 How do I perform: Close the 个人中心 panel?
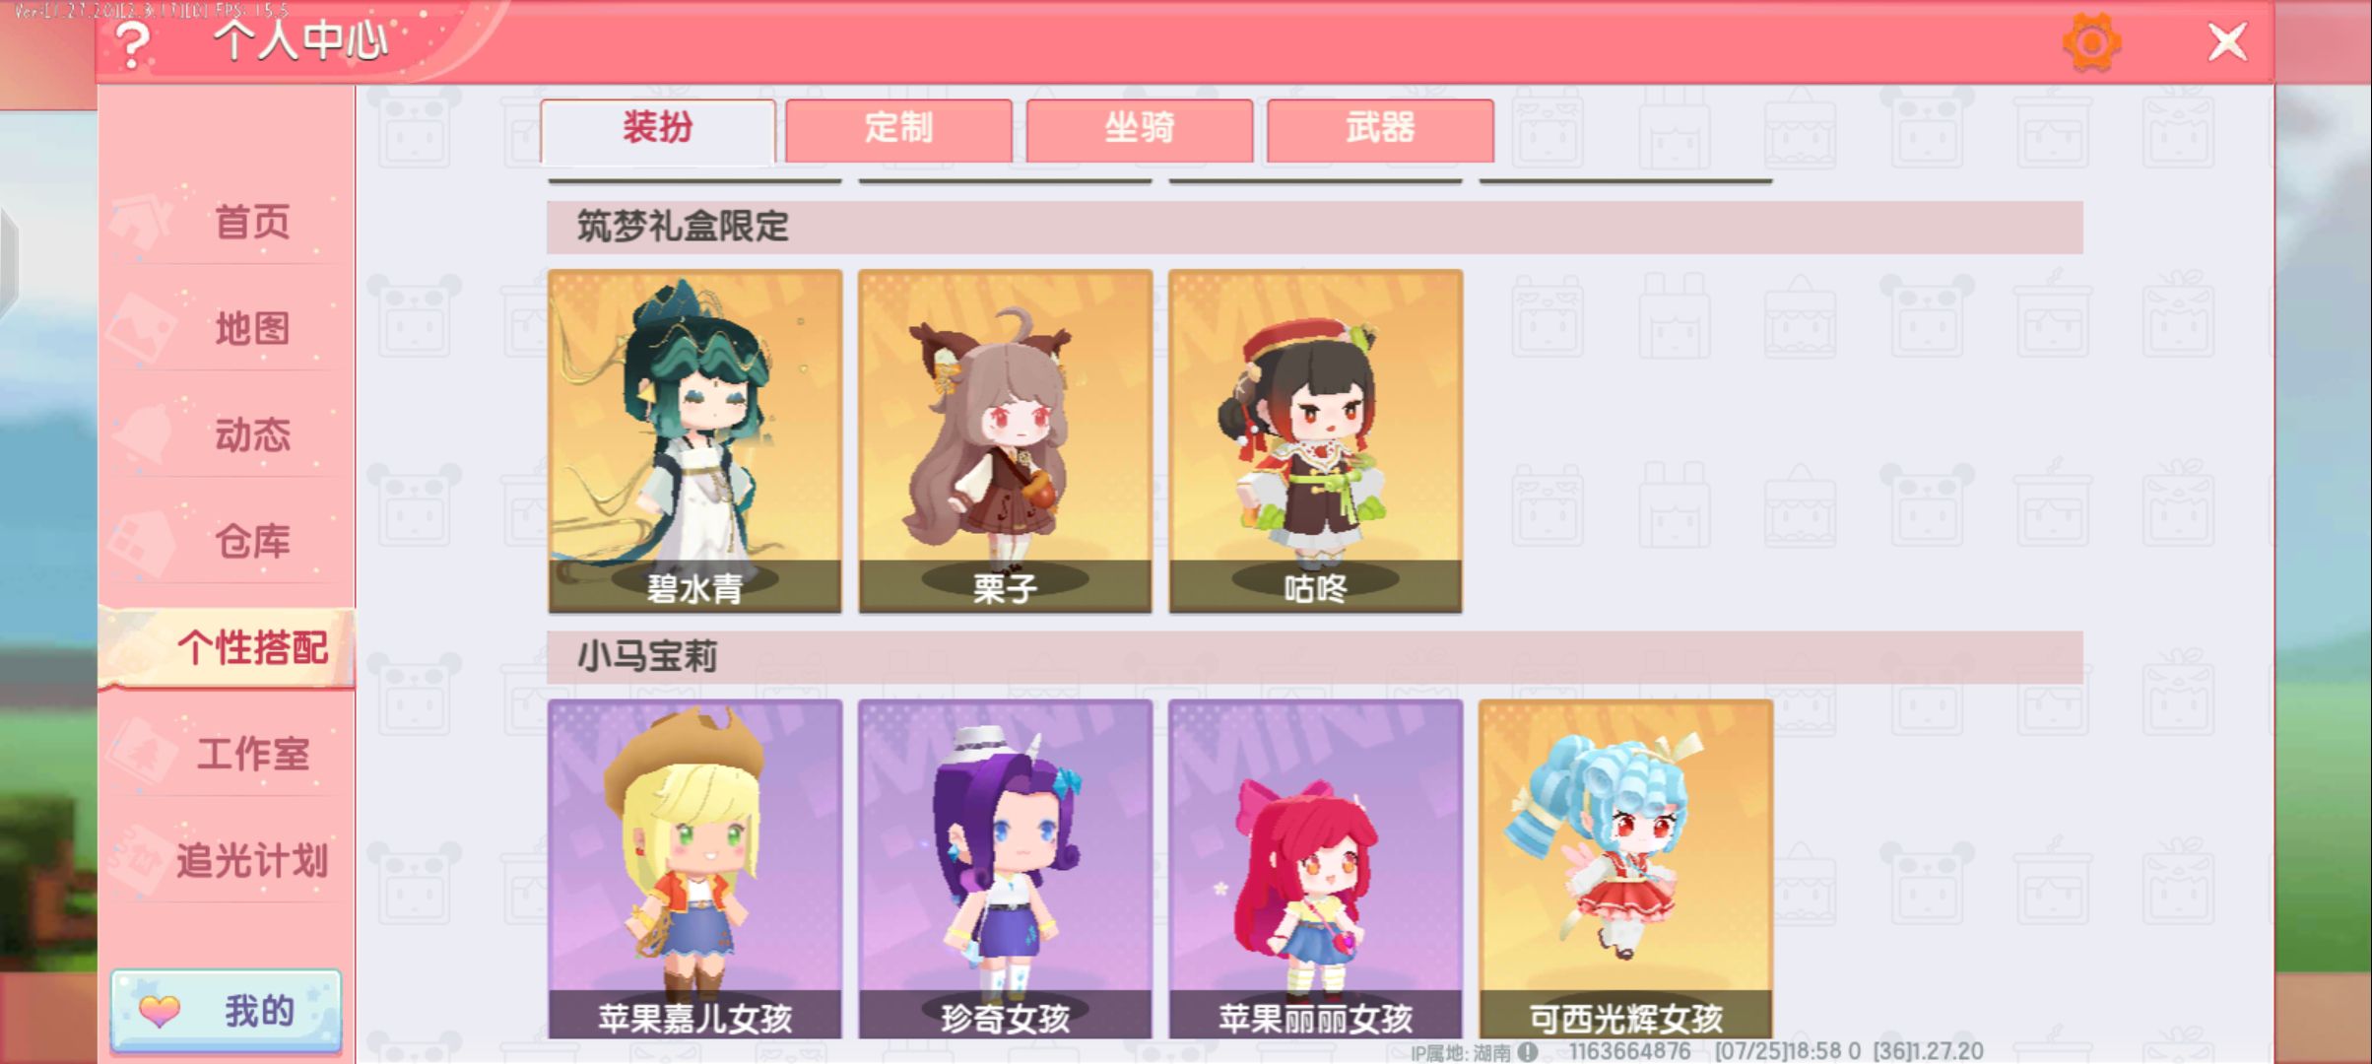[2227, 42]
